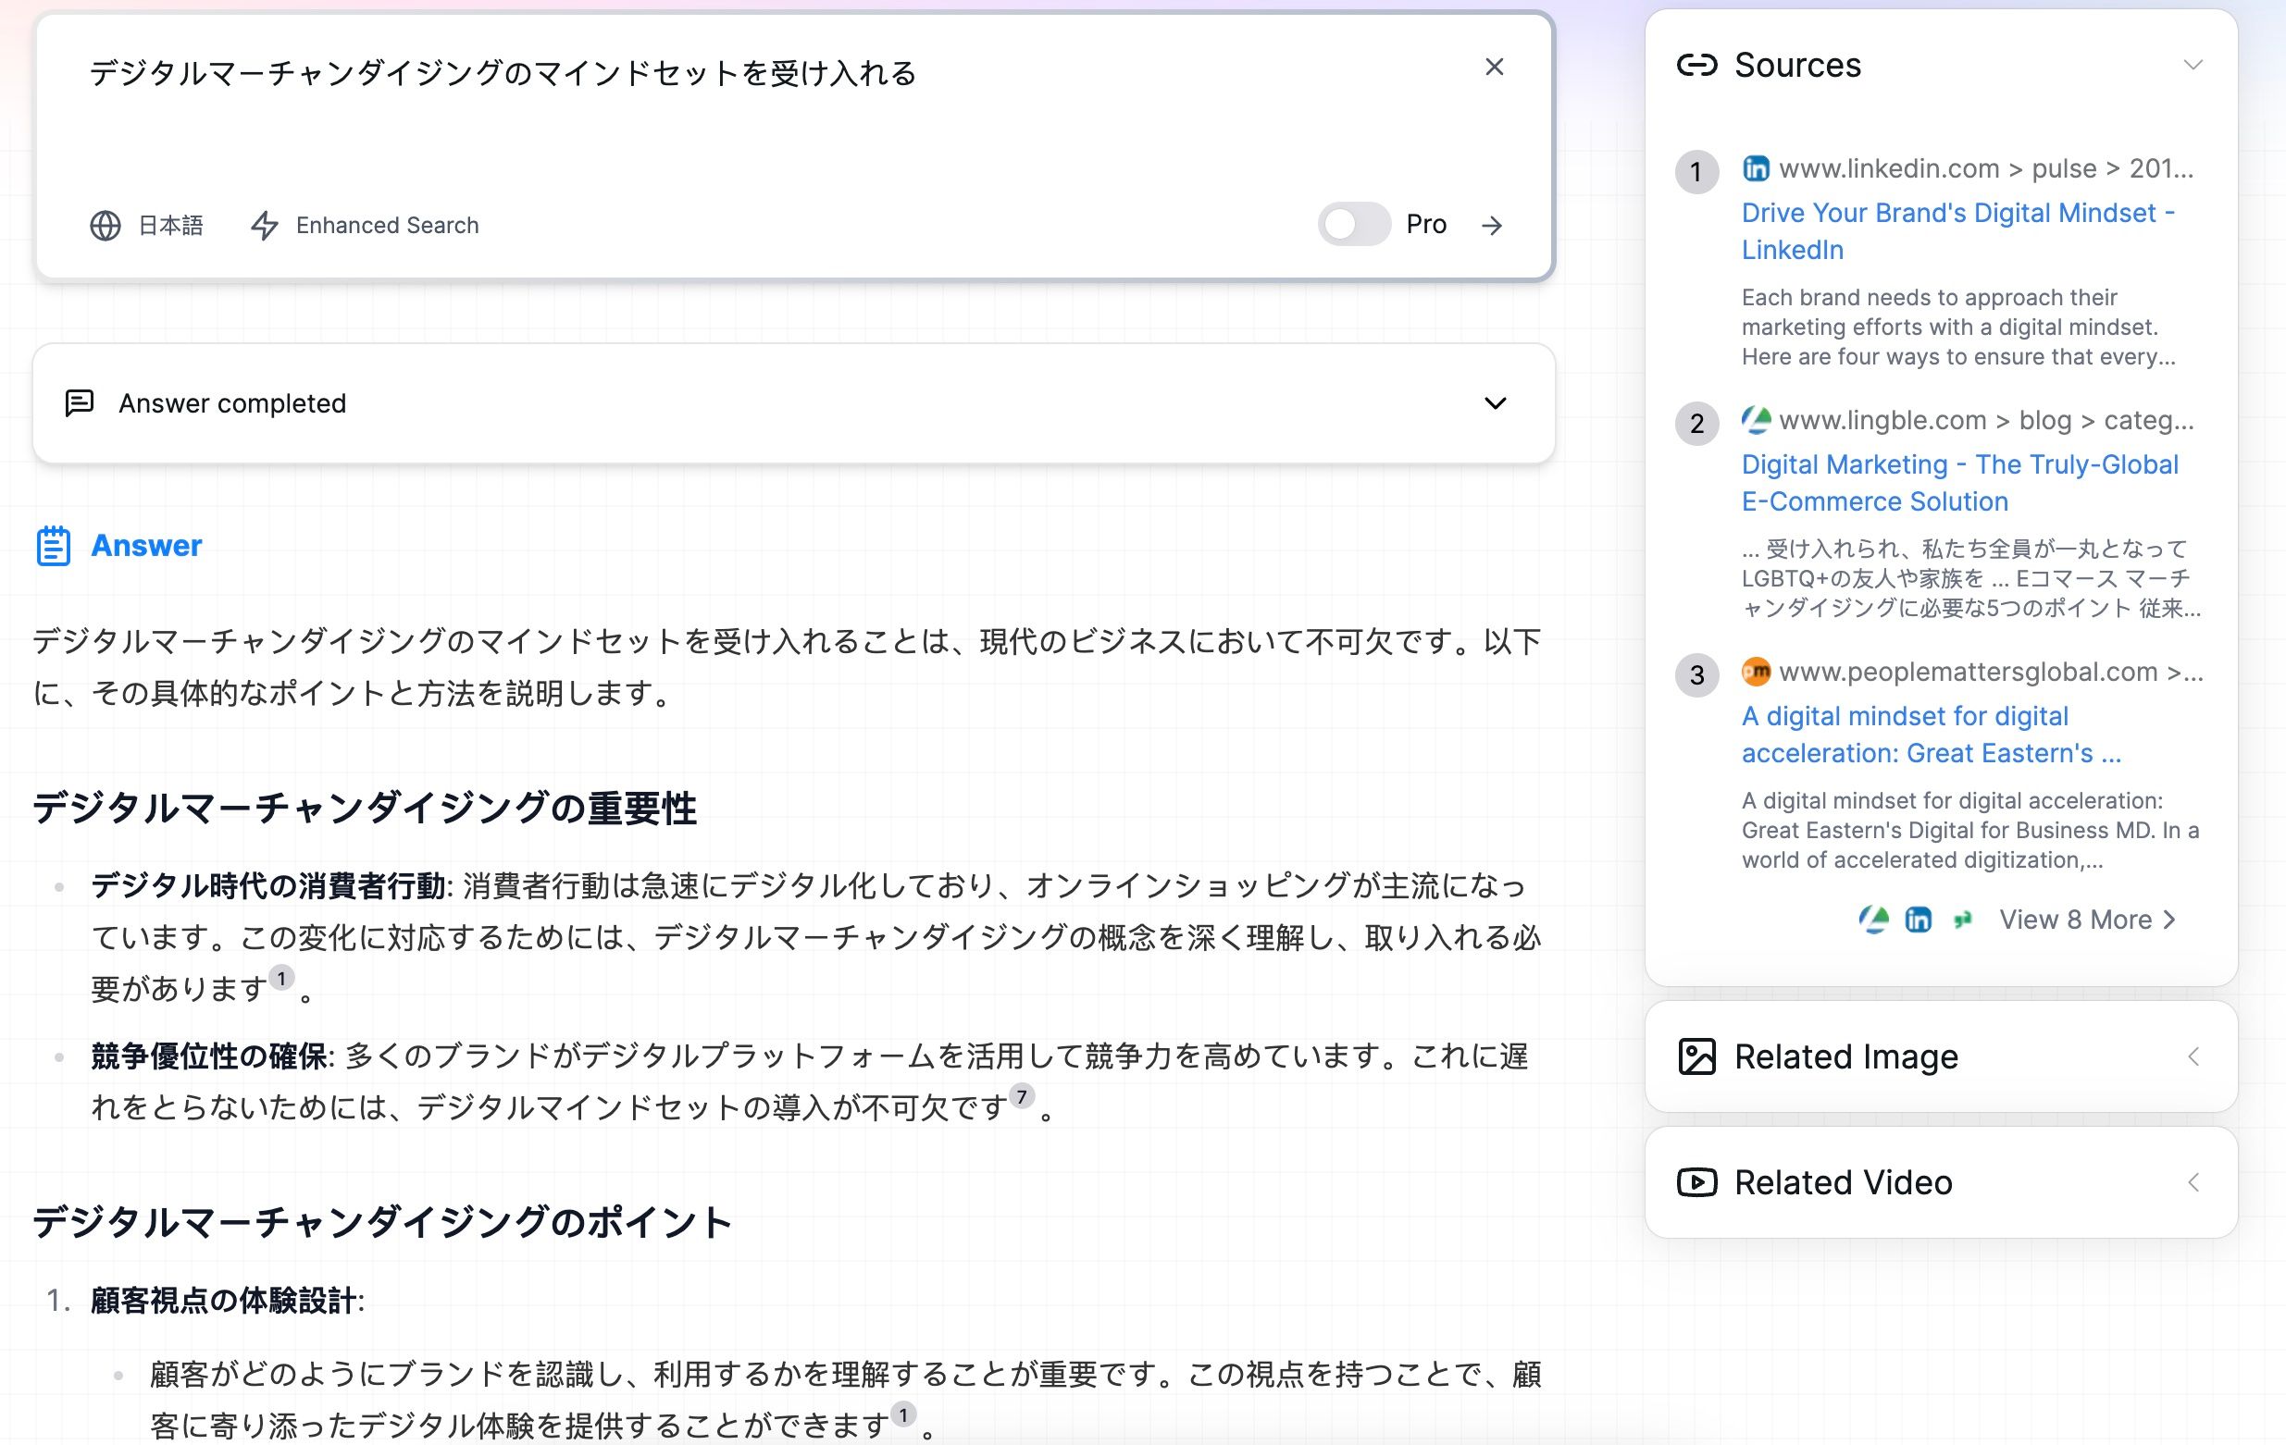Open Drive Your Brand's Digital Mindset link
2286x1445 pixels.
tap(1957, 231)
